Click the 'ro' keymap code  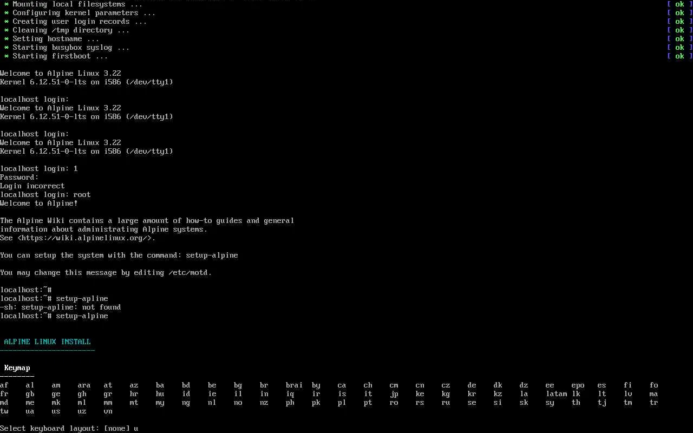coord(394,402)
